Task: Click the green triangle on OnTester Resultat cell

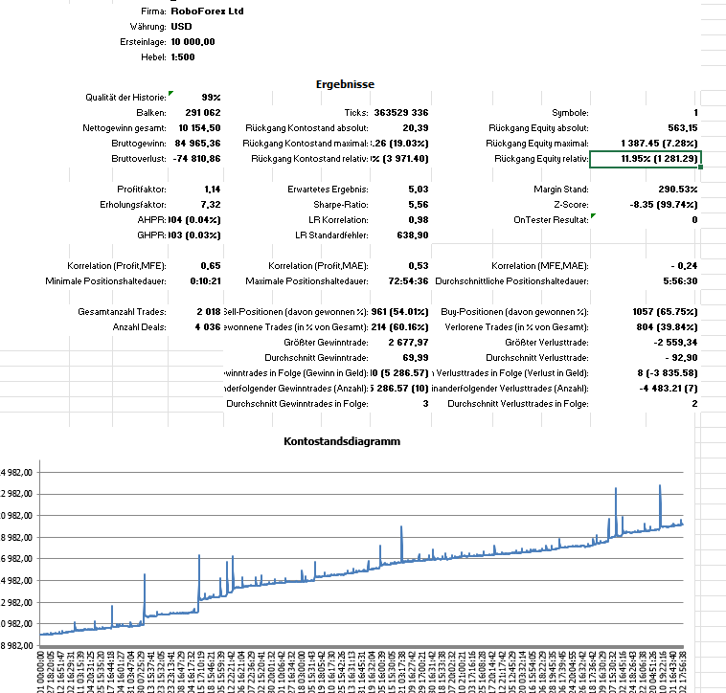Action: 594,216
